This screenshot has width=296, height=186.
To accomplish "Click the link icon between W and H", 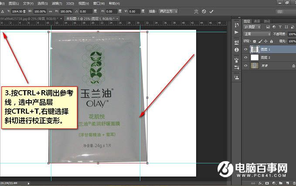I will tap(51, 11).
